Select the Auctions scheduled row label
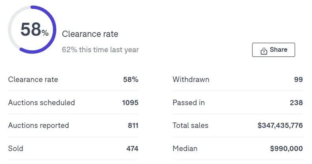This screenshot has width=312, height=164. [41, 103]
